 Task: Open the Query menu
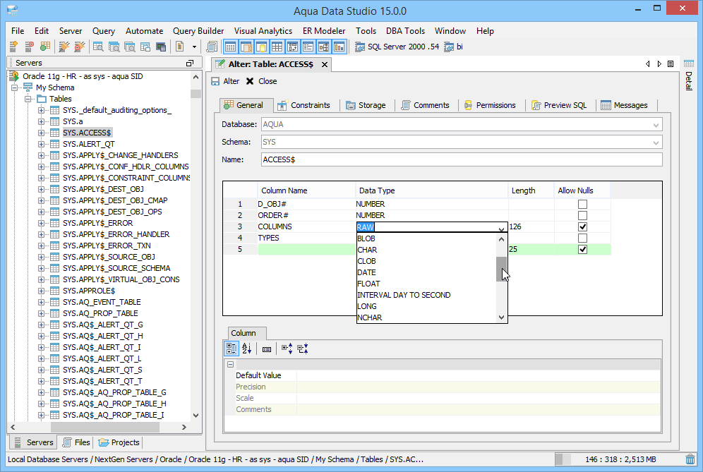point(104,31)
